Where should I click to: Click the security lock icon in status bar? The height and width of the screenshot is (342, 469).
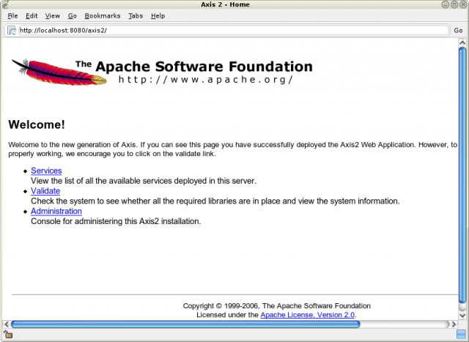coord(8,335)
